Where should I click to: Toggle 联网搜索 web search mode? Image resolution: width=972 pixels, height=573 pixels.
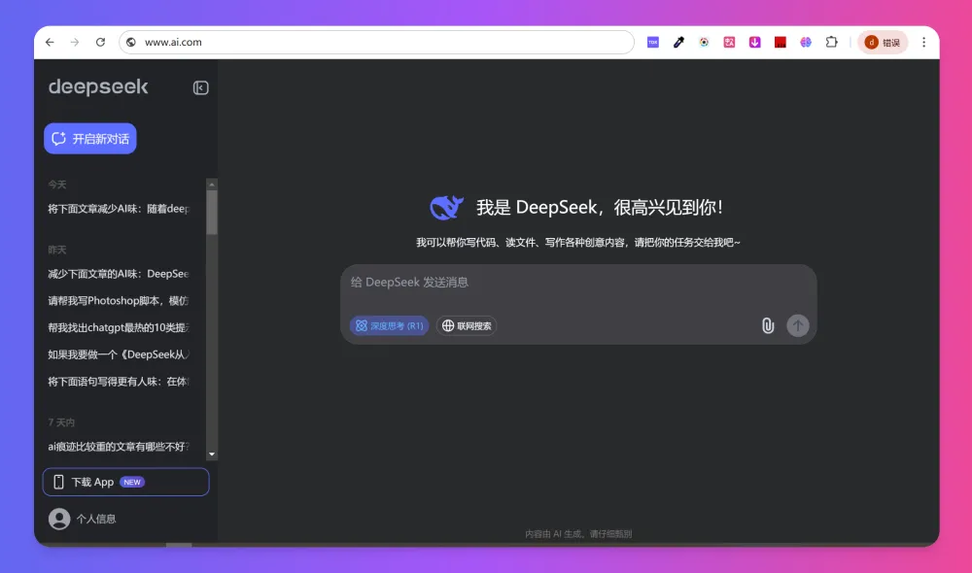click(467, 325)
